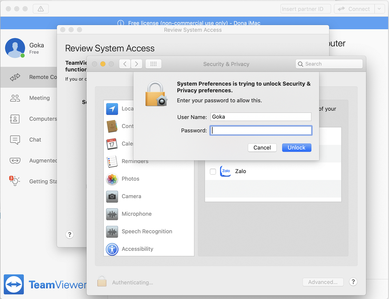Click the Remote Control arrows icon in sidebar
This screenshot has height=299, width=389.
[x=15, y=77]
